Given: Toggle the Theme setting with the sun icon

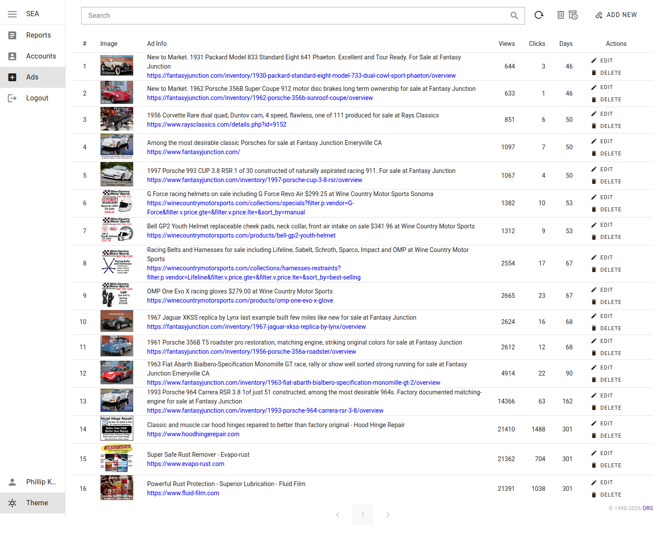Looking at the screenshot, I should (x=12, y=503).
